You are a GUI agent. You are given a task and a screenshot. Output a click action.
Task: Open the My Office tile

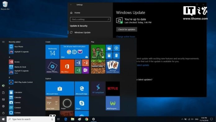[67, 67]
